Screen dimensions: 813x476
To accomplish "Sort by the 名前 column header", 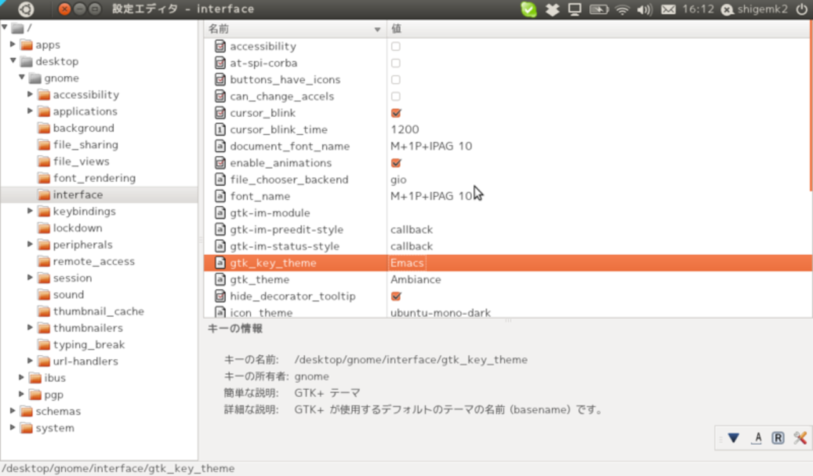I will coord(295,29).
